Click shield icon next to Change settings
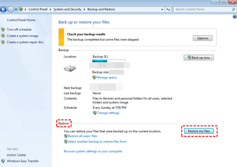Image resolution: width=237 pixels, height=167 pixels. [95, 113]
